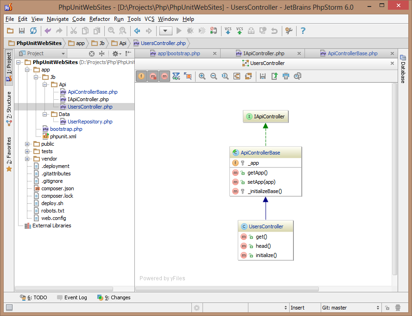Click the Cut scissors icon

pyautogui.click(x=74, y=31)
